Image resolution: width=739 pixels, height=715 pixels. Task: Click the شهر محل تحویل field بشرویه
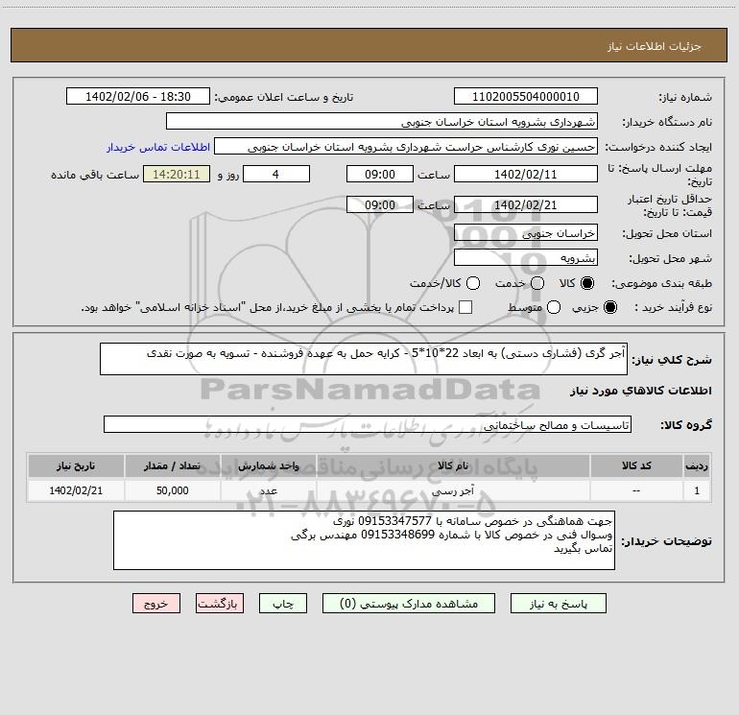tap(526, 257)
